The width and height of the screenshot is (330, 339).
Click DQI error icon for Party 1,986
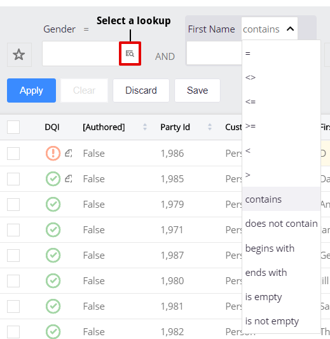(x=53, y=154)
